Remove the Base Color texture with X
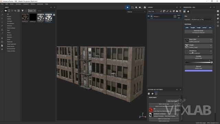 point(211,40)
